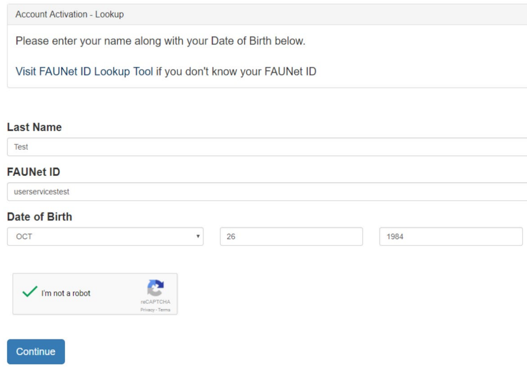The width and height of the screenshot is (527, 368).
Task: Click the FAUNet ID label
Action: point(34,172)
